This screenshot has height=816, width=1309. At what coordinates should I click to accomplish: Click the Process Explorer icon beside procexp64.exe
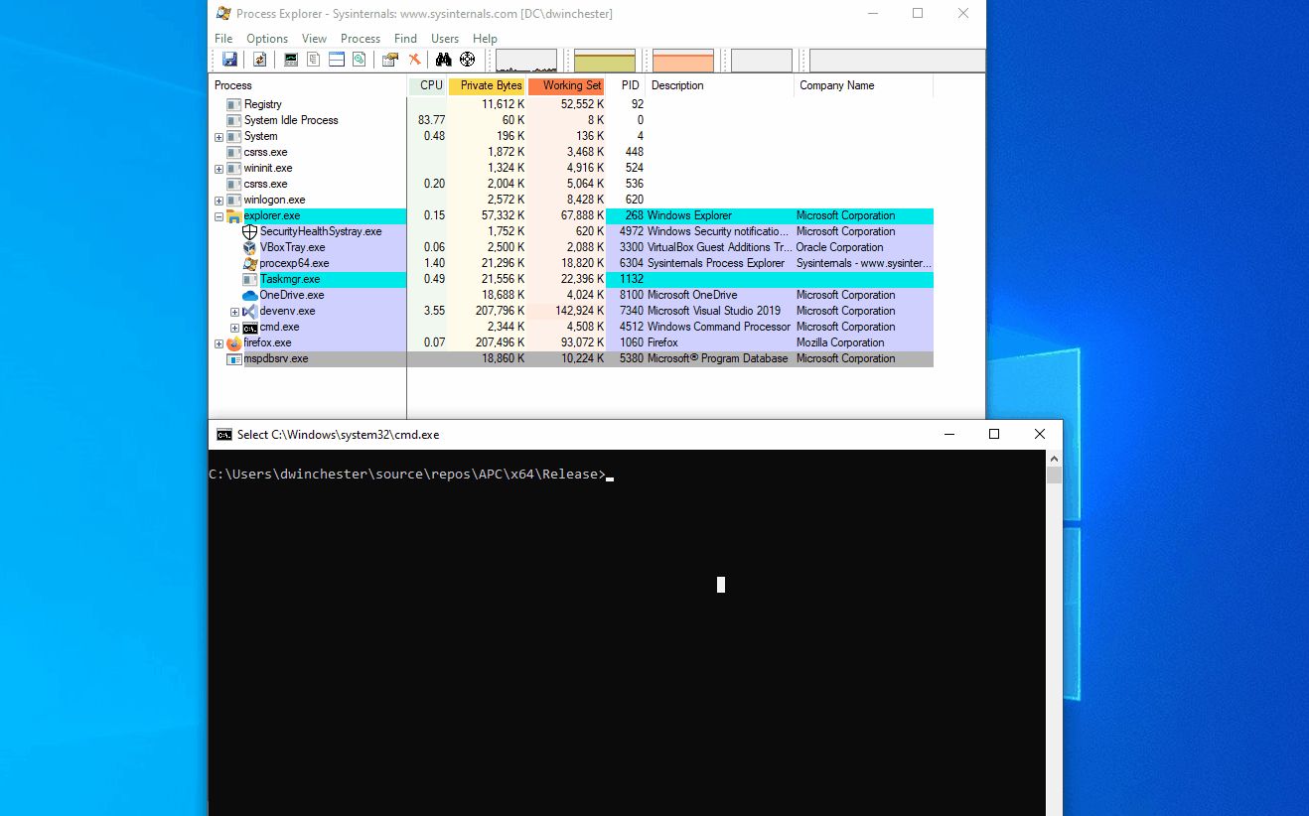[250, 263]
